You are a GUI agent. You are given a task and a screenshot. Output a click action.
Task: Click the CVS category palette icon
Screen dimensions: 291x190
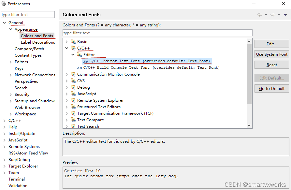click(73, 80)
